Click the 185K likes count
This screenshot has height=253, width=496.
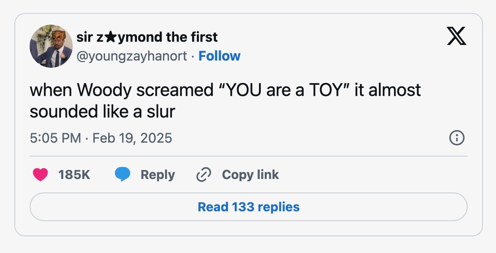tap(75, 174)
